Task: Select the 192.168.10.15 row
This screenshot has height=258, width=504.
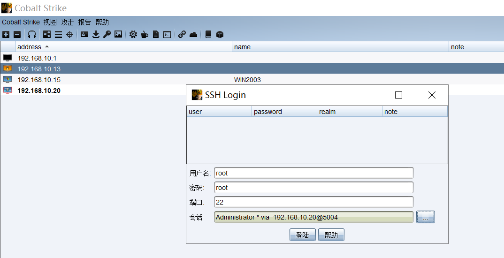Action: 252,79
